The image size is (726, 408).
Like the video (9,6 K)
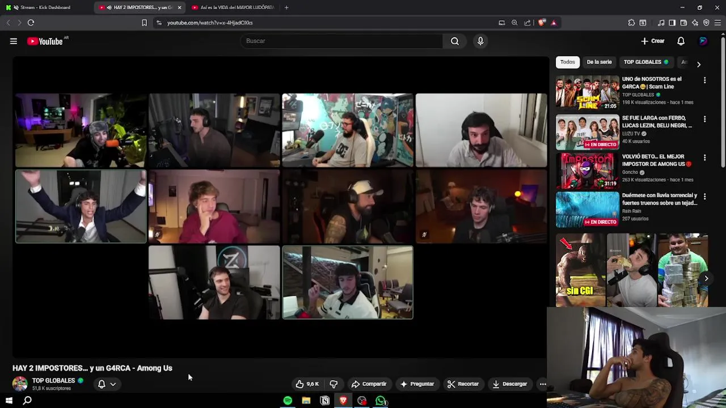(x=307, y=384)
